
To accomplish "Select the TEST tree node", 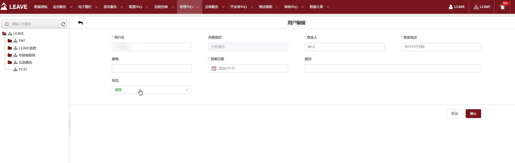I will click(x=23, y=70).
